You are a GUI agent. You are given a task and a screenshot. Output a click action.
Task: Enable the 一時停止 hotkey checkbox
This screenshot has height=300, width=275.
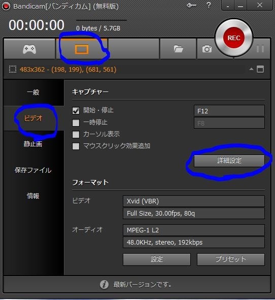tap(76, 123)
